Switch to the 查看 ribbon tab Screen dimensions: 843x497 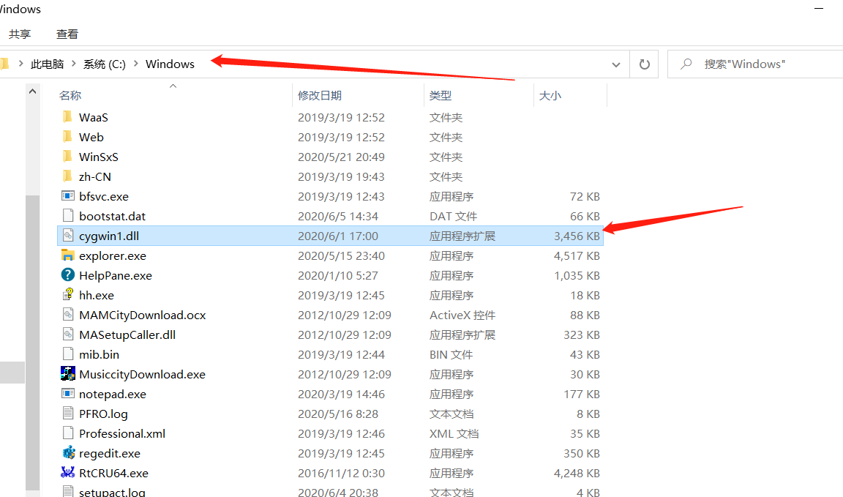67,34
